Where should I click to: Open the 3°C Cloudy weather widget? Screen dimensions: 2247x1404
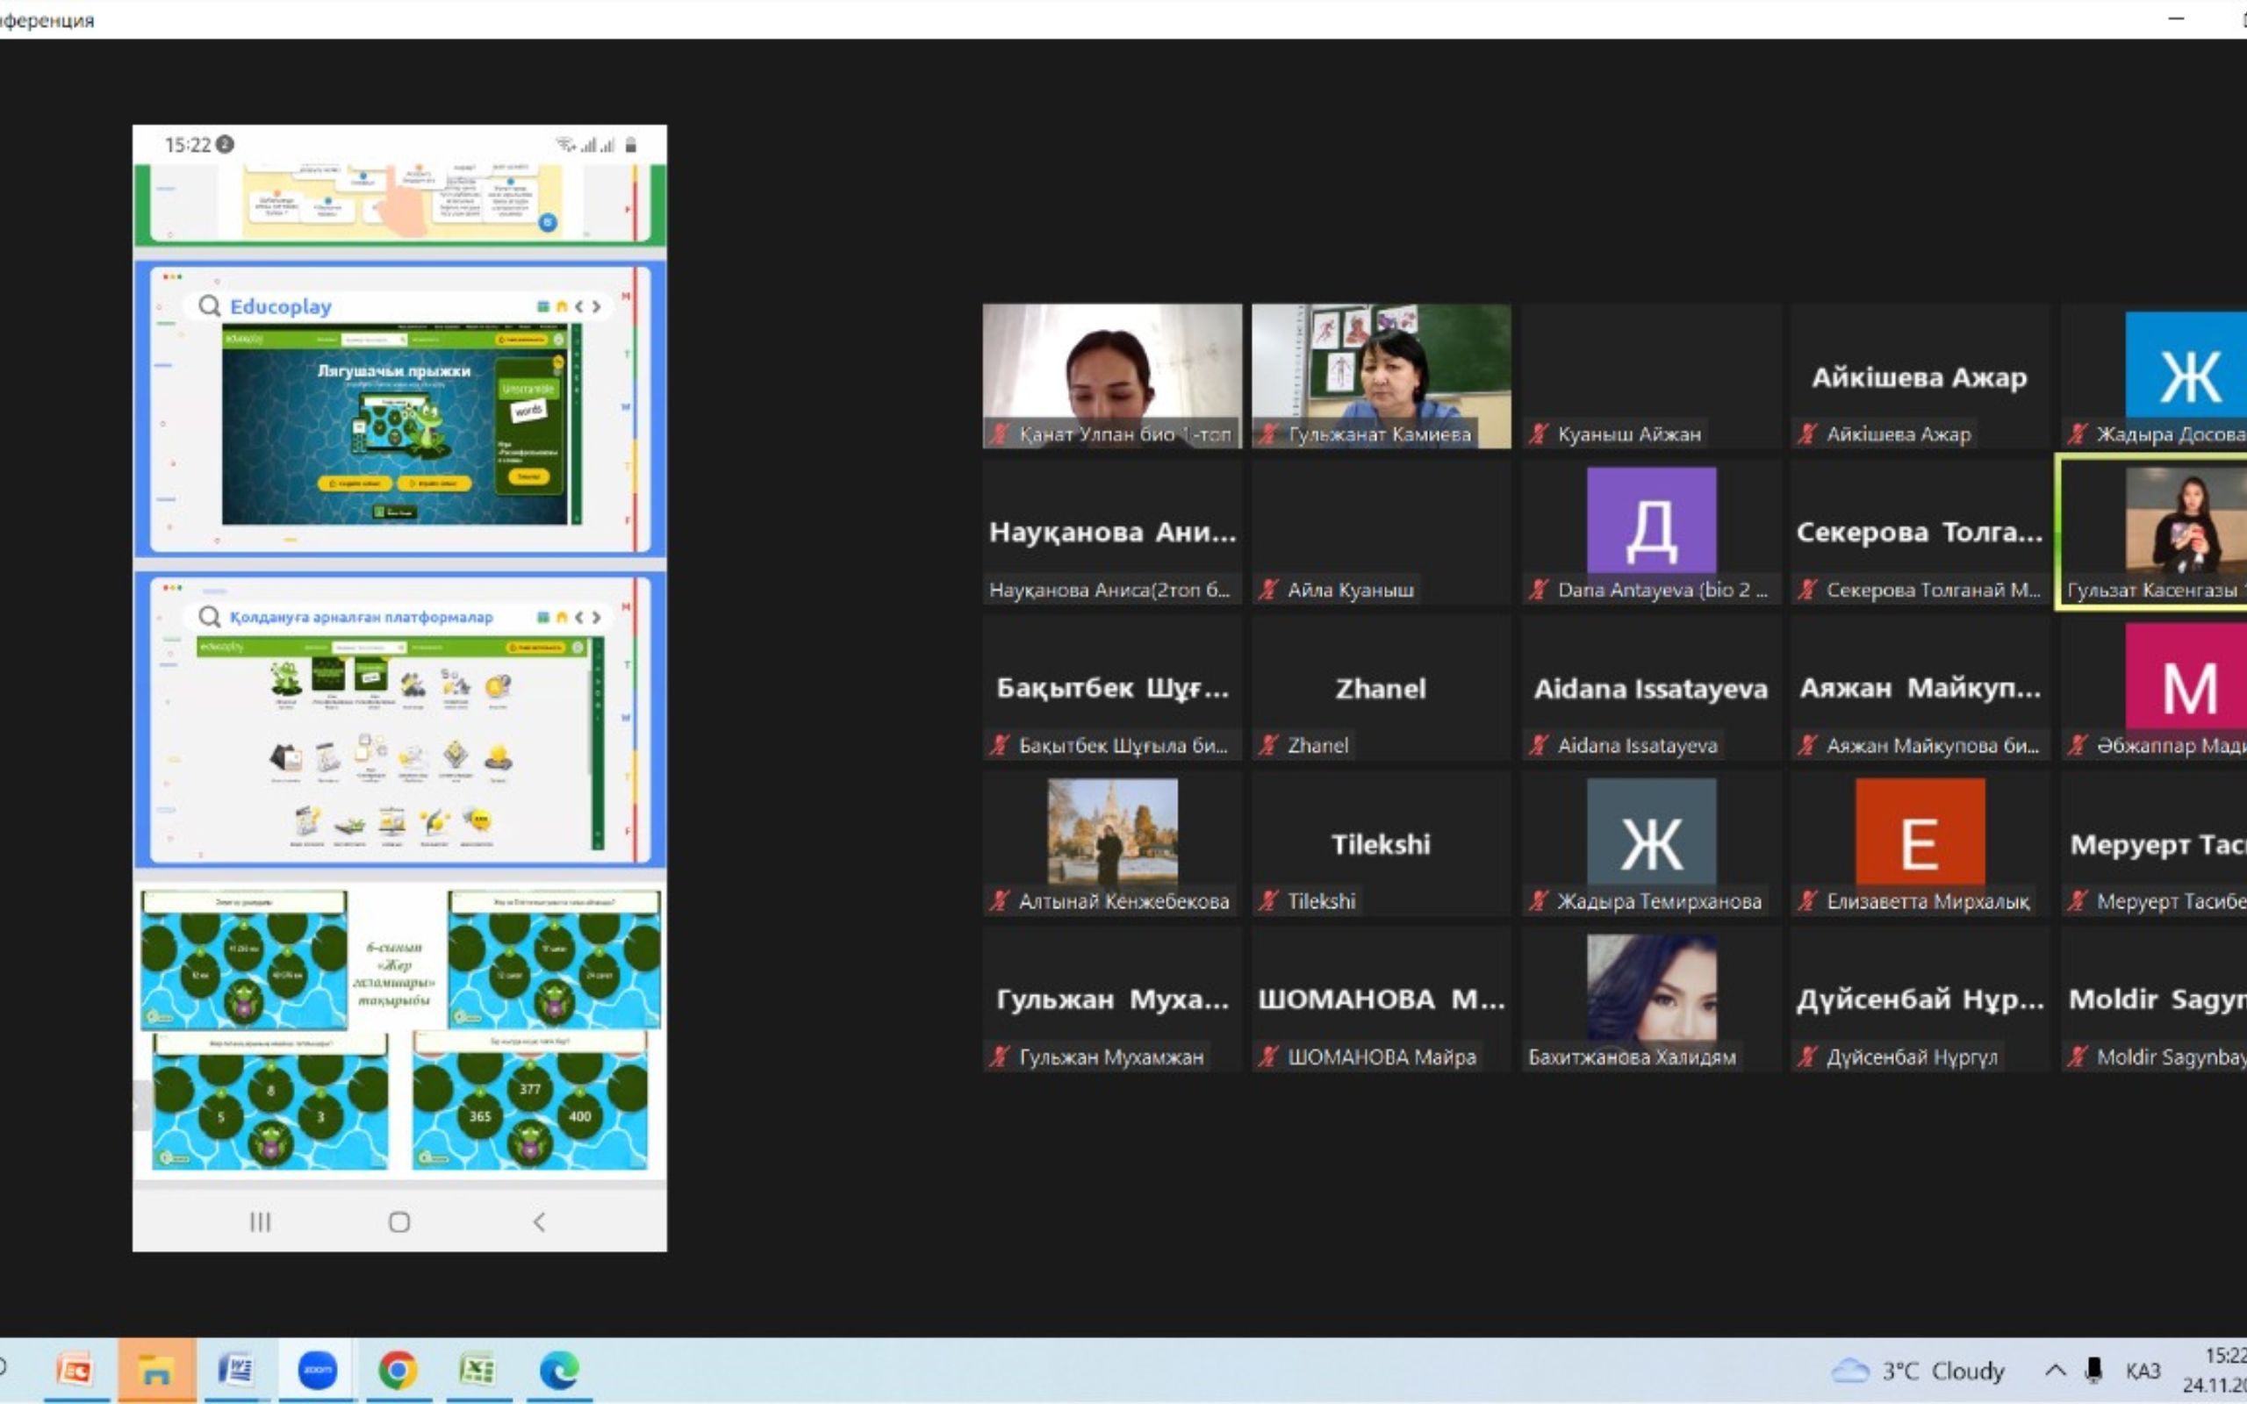click(1919, 1371)
